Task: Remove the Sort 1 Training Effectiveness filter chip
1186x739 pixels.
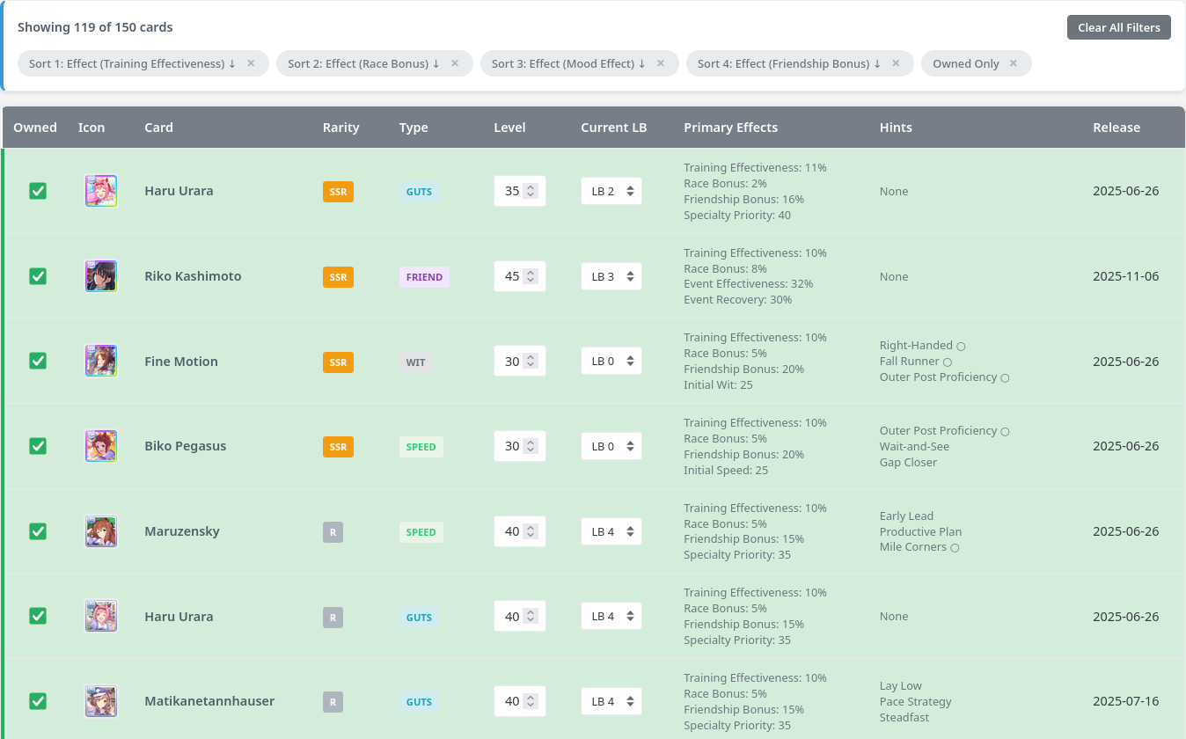Action: pyautogui.click(x=251, y=63)
